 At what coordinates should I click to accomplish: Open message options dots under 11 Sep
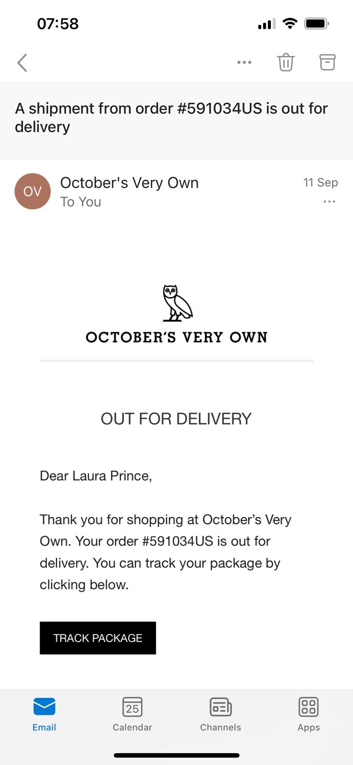pyautogui.click(x=329, y=202)
